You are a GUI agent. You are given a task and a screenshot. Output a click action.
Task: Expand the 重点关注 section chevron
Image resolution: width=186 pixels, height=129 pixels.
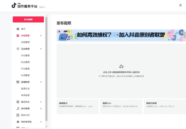point(41,102)
